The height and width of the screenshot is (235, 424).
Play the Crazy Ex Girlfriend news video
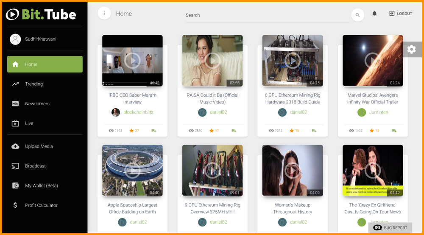point(373,171)
